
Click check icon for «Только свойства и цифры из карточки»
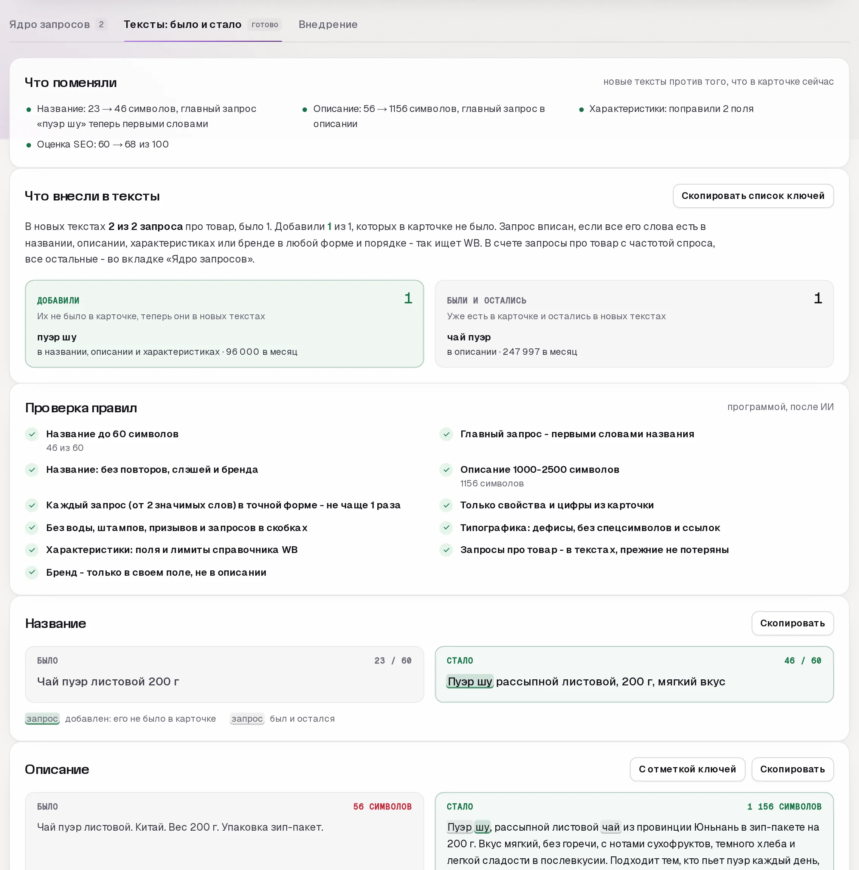point(446,505)
